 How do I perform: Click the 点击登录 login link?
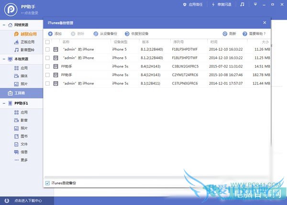[x=30, y=13]
